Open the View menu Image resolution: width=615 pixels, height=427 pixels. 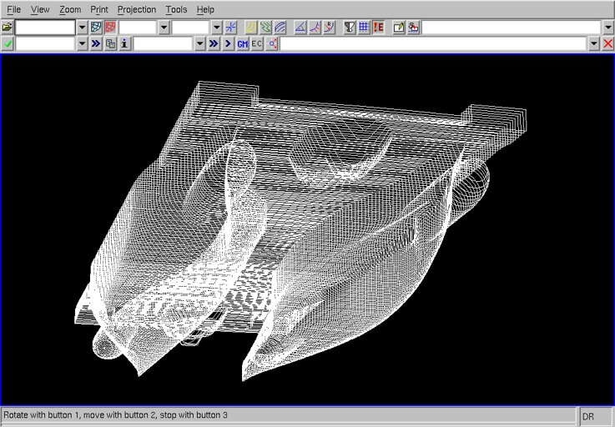40,9
